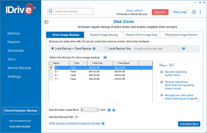Uncheck the C:\ drive checkbox
The width and height of the screenshot is (207, 133).
point(51,68)
